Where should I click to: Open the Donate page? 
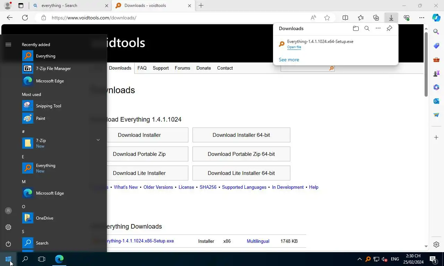pos(204,68)
